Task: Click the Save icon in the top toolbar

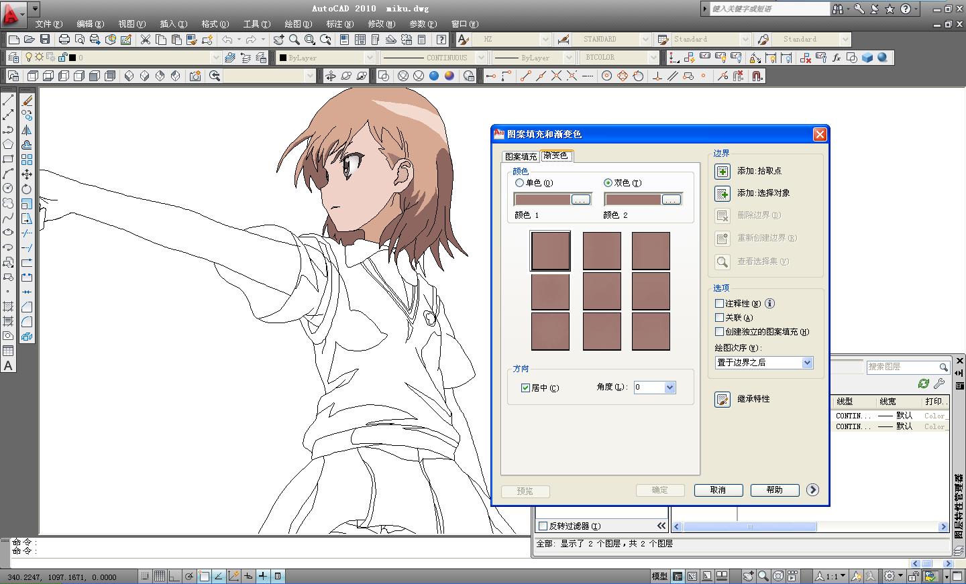Action: click(45, 40)
